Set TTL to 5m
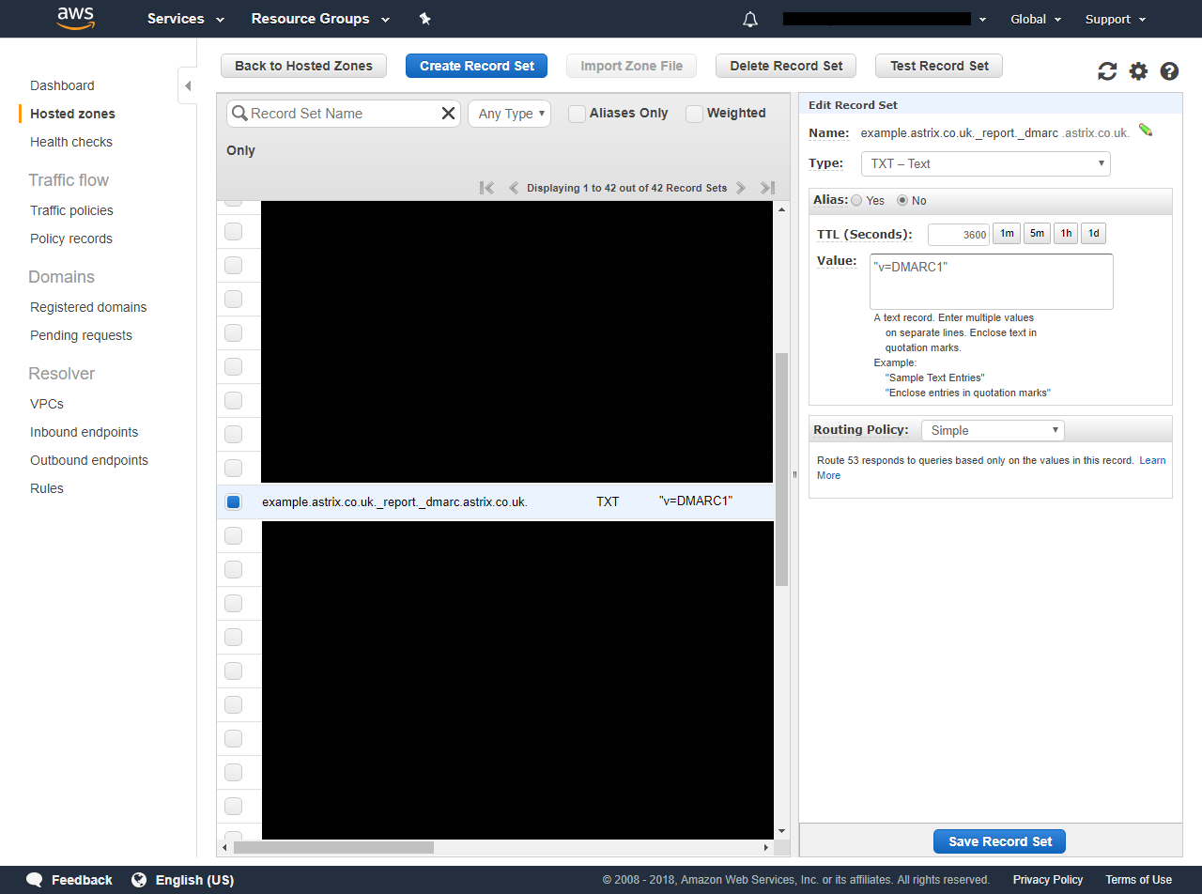 click(x=1037, y=234)
